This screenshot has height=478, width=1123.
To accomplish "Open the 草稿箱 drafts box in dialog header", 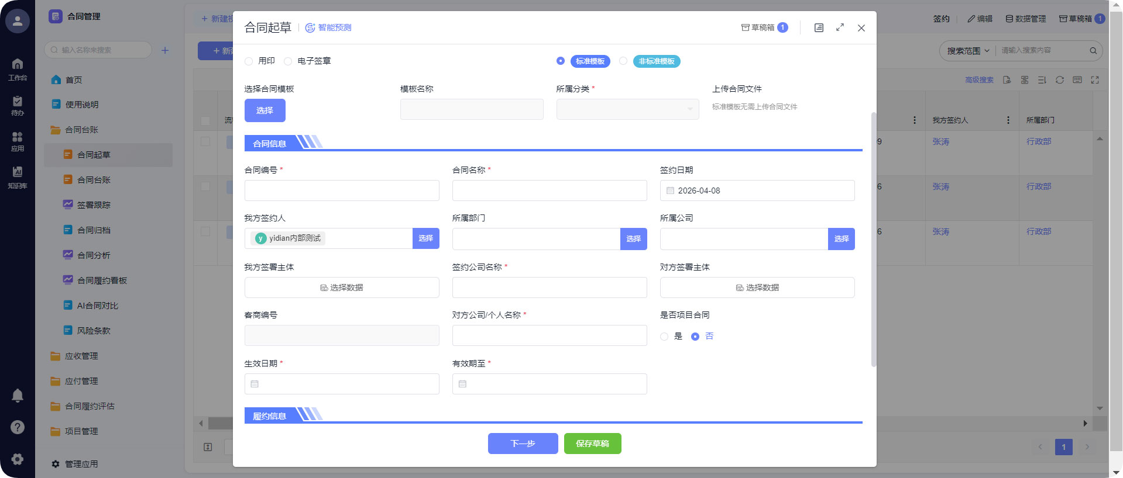I will click(x=764, y=27).
